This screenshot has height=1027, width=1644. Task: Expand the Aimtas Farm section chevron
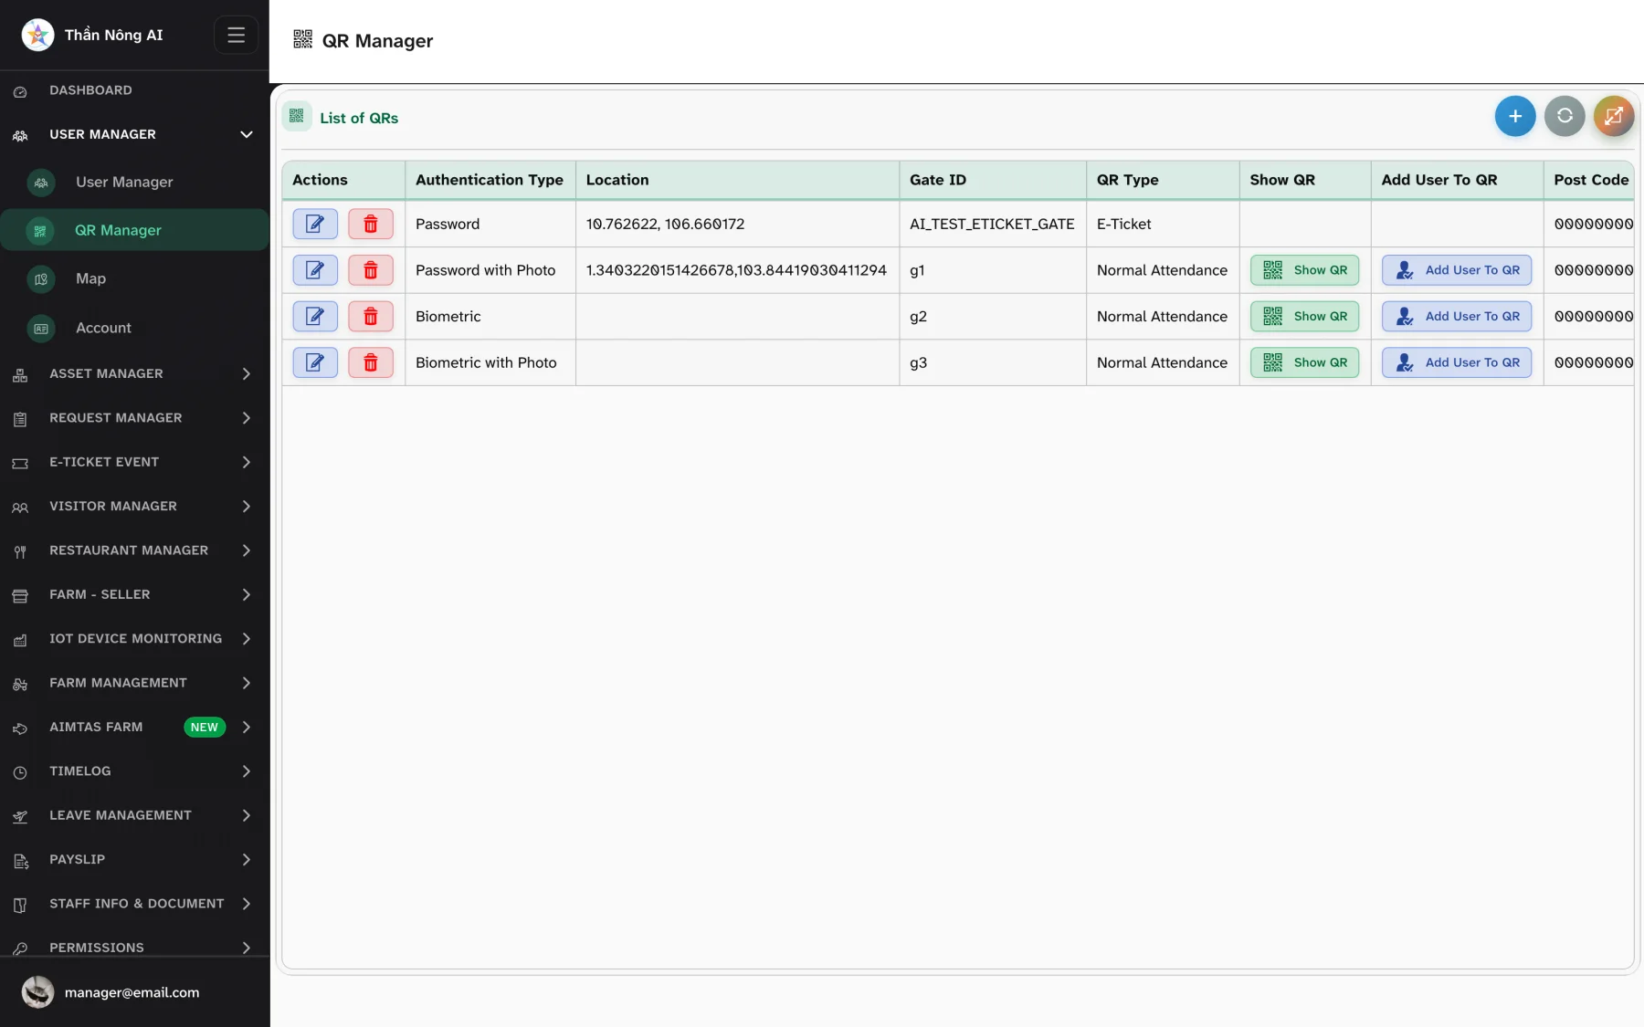pyautogui.click(x=246, y=727)
